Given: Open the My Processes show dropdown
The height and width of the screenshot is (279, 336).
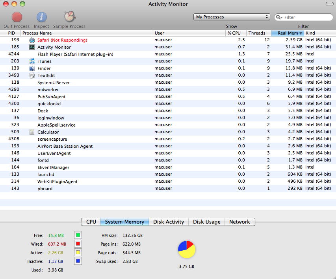Looking at the screenshot, I should click(232, 17).
